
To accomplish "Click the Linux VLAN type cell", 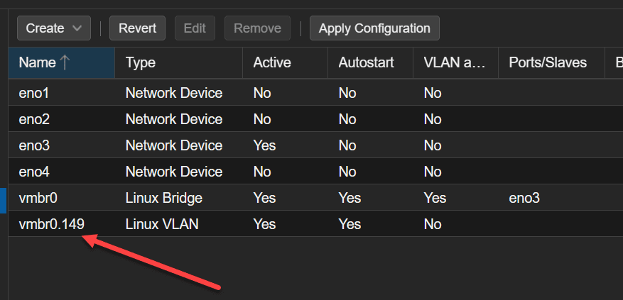I will (x=162, y=224).
